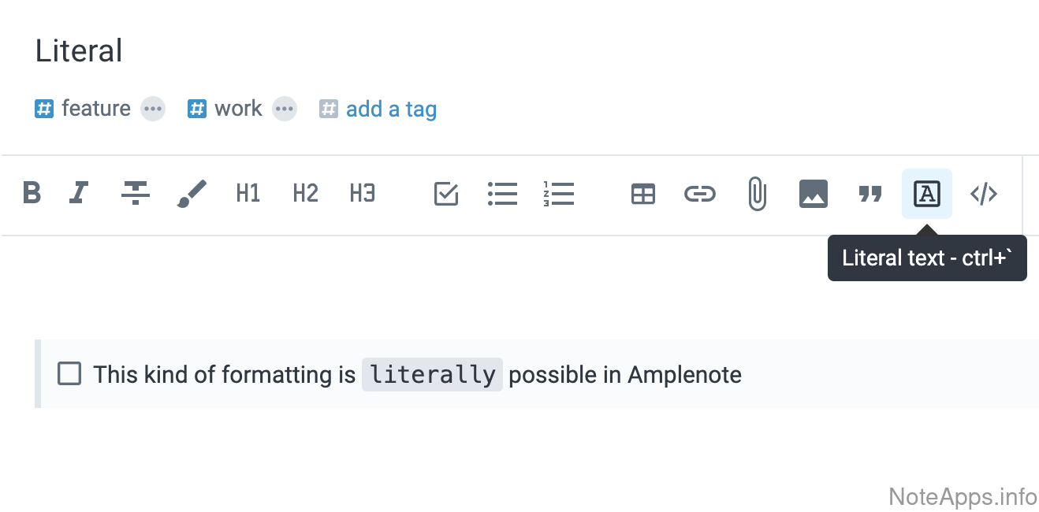Insert a code block

(984, 194)
